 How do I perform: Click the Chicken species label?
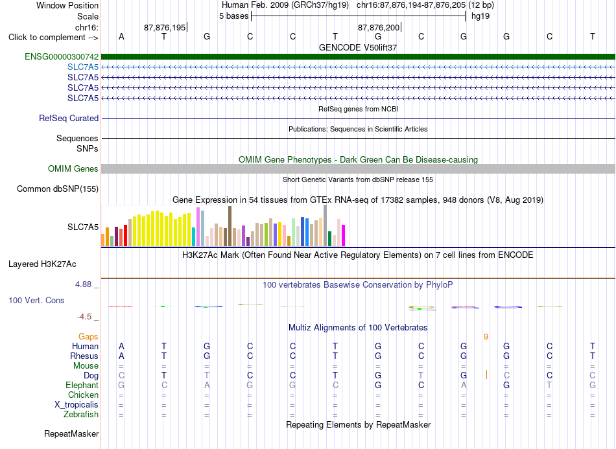coord(83,395)
